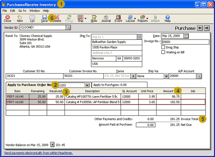The width and height of the screenshot is (215, 157).
Task: Click the zip code 30093-3203 field
Action: click(132, 58)
